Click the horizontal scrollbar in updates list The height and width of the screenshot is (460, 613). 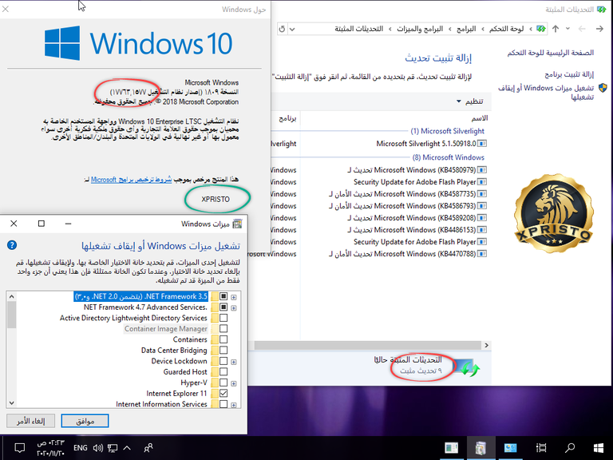point(367,345)
